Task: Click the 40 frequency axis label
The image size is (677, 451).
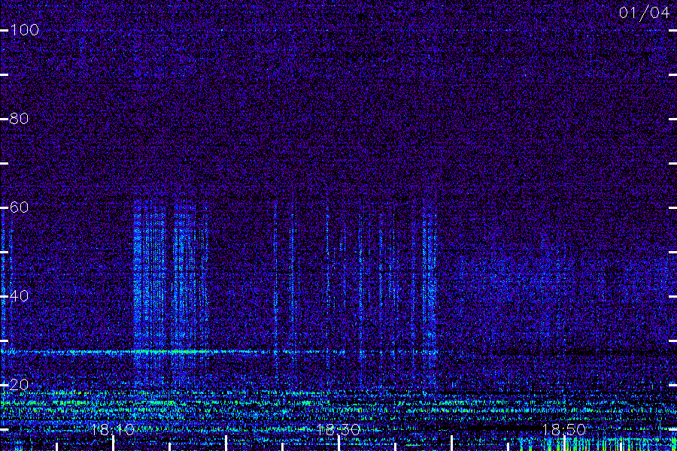Action: click(19, 295)
